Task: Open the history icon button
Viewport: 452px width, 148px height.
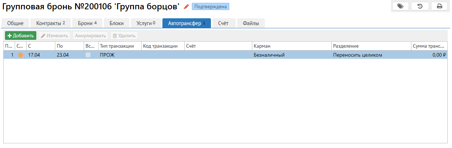Action: click(420, 6)
